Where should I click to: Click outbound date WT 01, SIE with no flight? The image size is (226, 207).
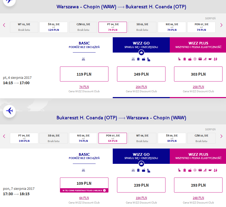click(x=24, y=27)
